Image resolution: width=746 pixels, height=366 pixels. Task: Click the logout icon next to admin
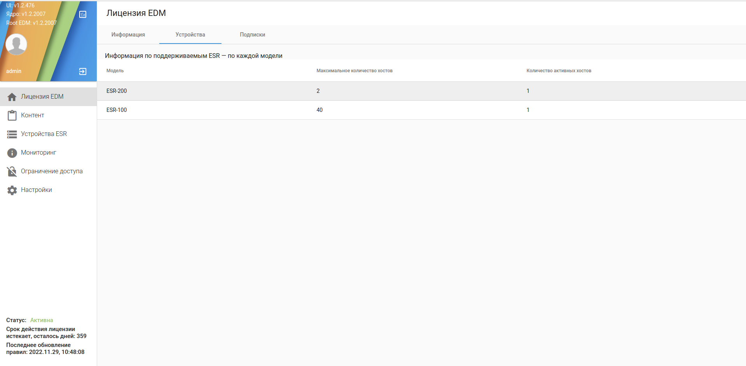[83, 71]
